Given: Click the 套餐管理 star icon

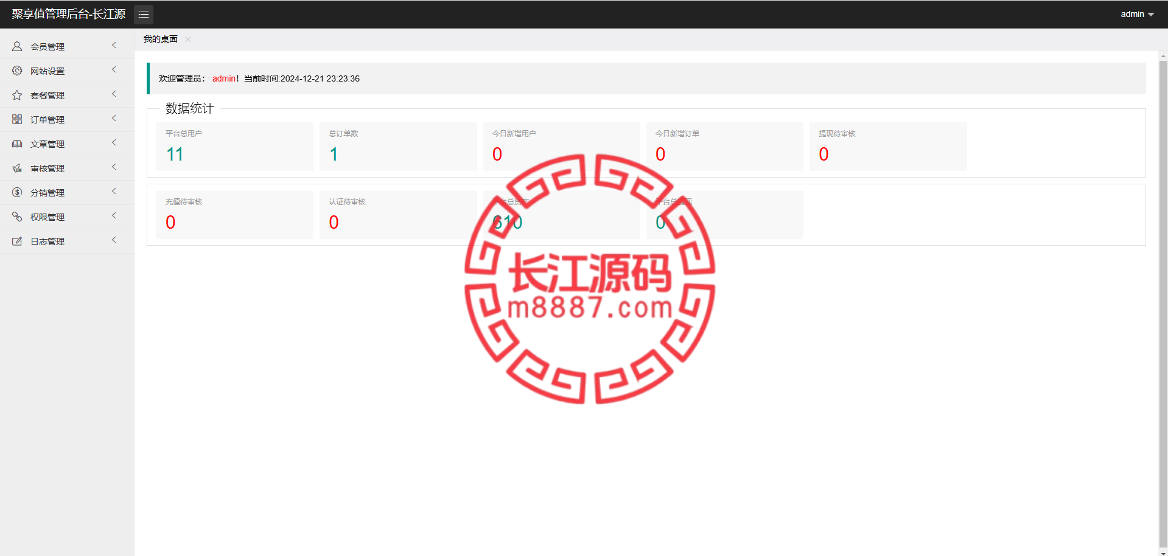Looking at the screenshot, I should 17,95.
